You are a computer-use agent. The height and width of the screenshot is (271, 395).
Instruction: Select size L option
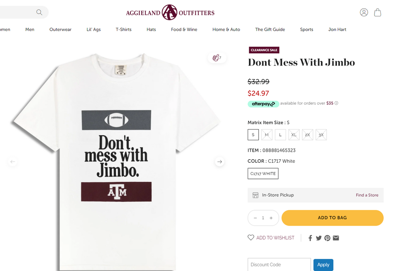(280, 135)
